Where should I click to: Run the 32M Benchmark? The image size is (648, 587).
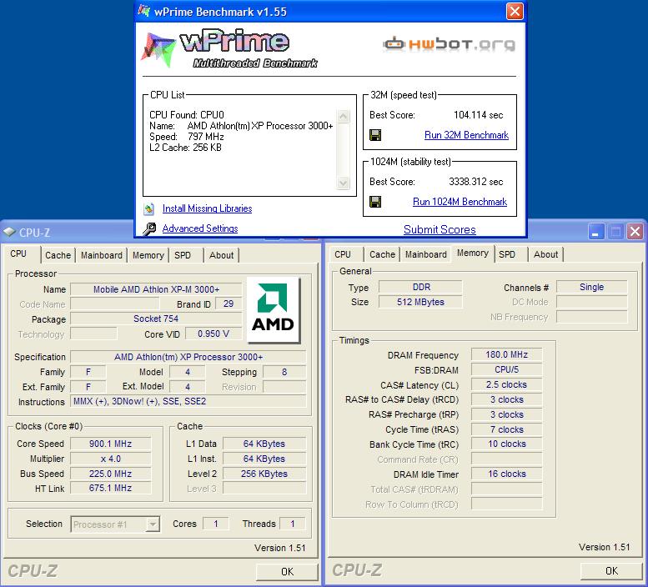(466, 135)
